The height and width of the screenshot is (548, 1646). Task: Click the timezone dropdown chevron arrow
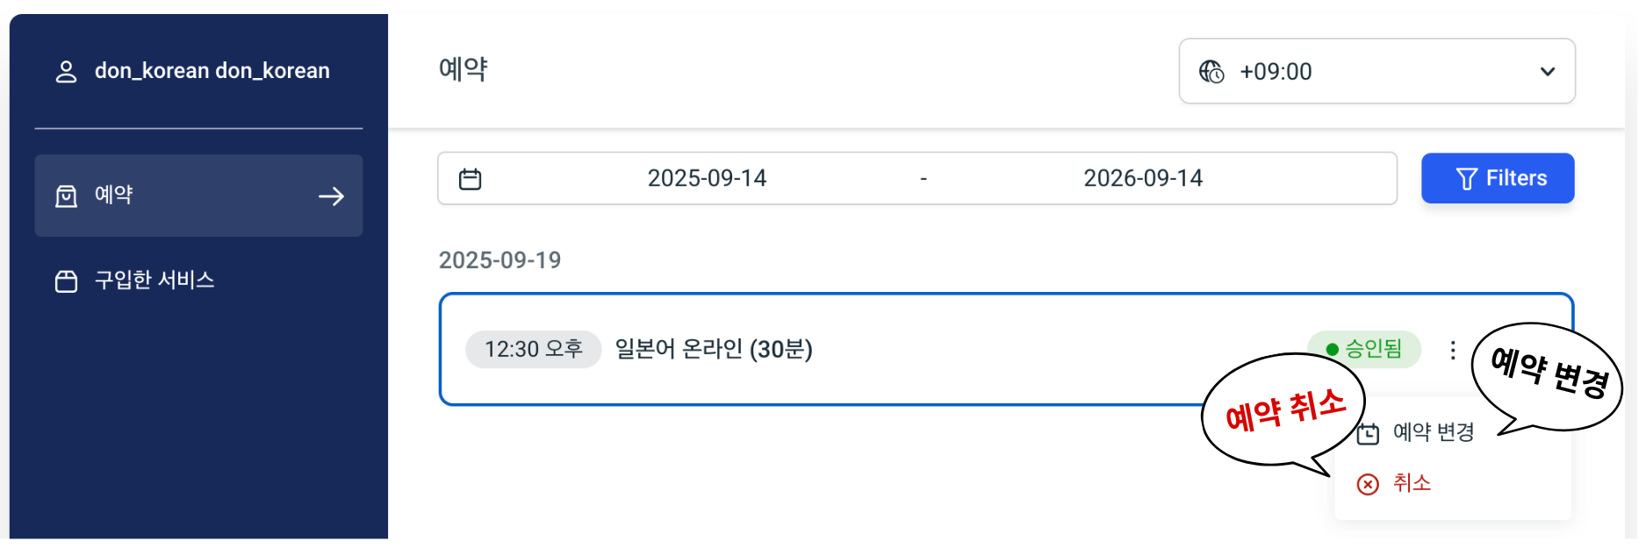pyautogui.click(x=1548, y=71)
